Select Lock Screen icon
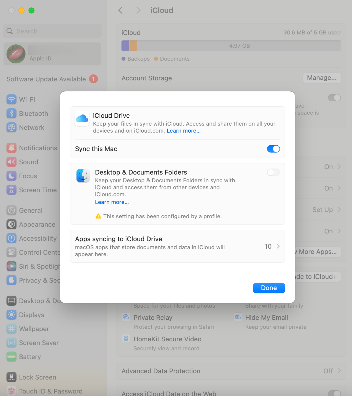Image resolution: width=352 pixels, height=396 pixels. tap(11, 377)
